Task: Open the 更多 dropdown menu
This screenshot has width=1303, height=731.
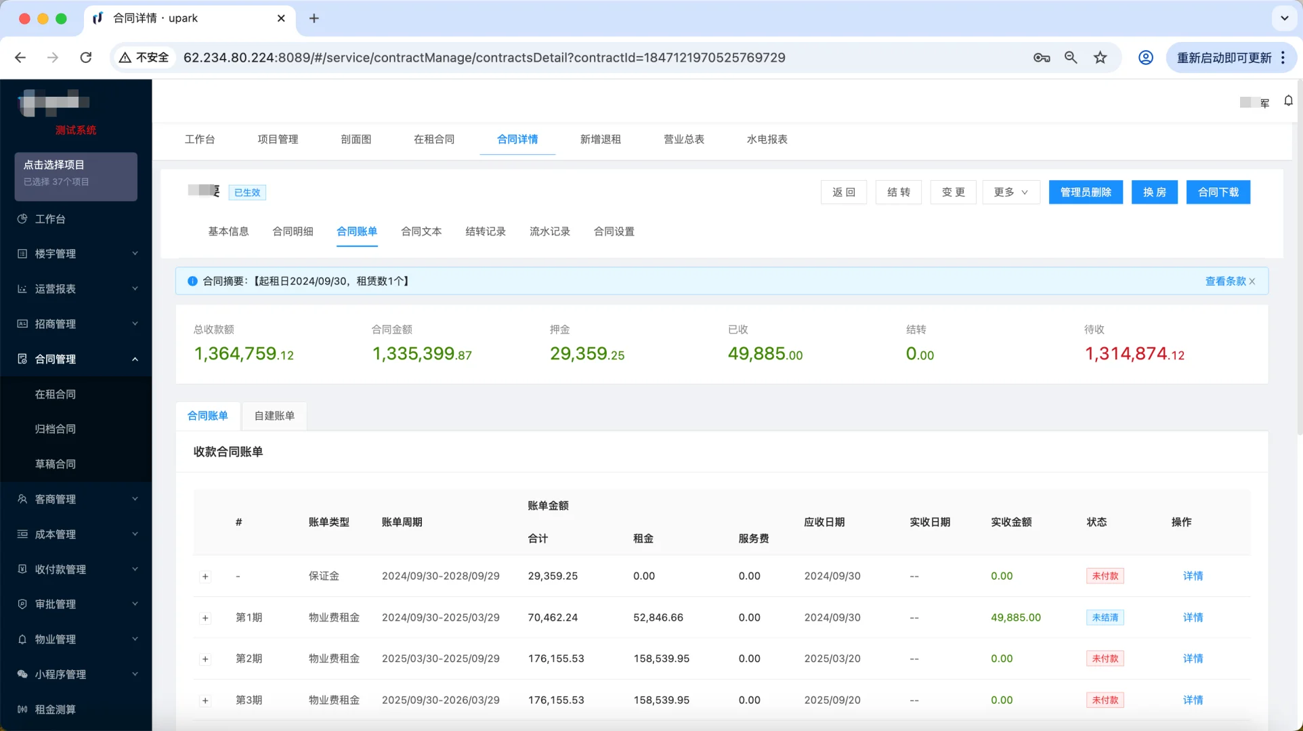Action: (1010, 192)
